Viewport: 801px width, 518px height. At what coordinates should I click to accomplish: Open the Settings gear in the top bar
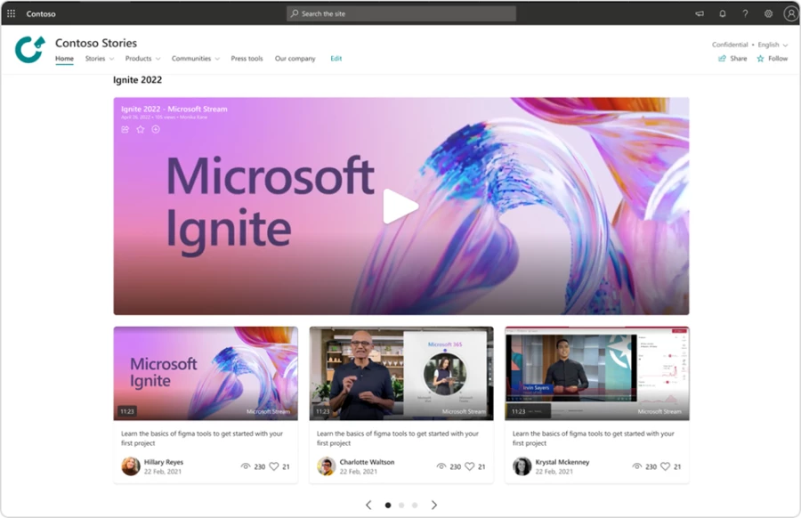(x=768, y=13)
